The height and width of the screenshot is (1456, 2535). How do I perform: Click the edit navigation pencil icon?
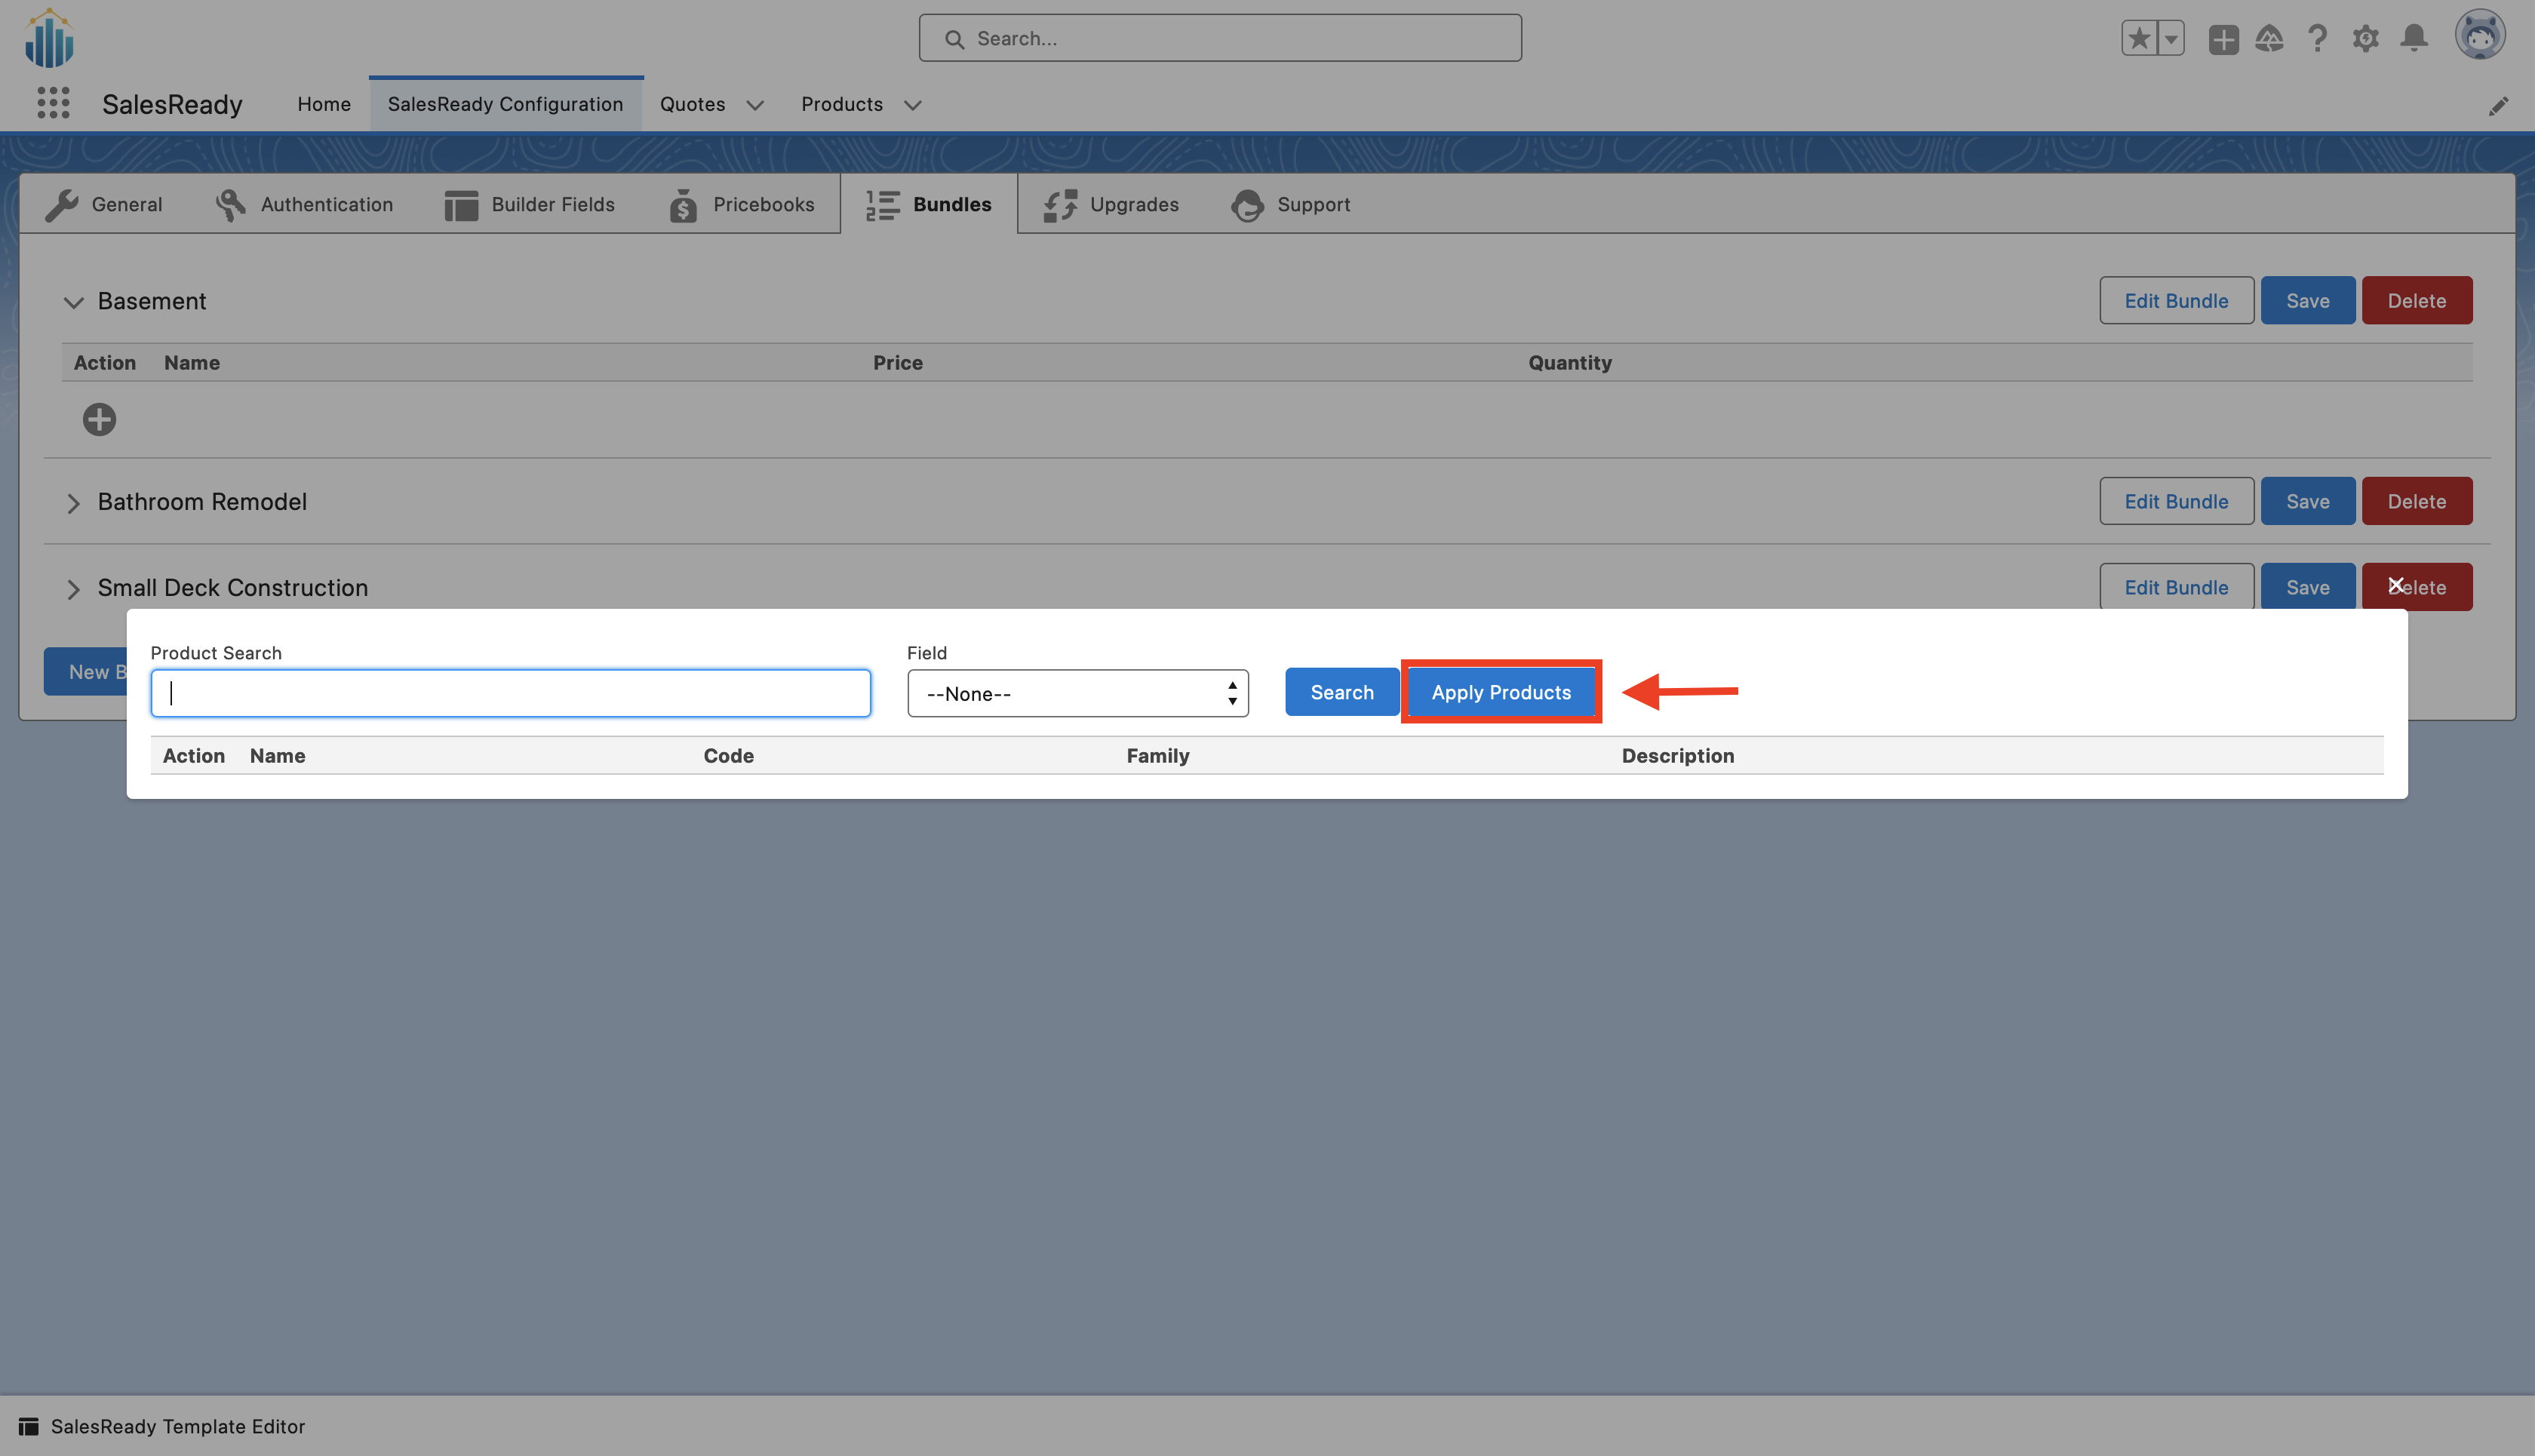pyautogui.click(x=2498, y=106)
